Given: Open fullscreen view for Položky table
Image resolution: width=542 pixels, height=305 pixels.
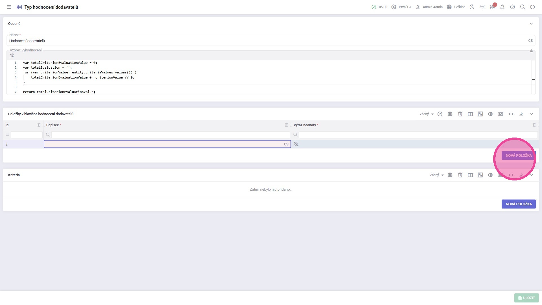Looking at the screenshot, I should (x=501, y=114).
